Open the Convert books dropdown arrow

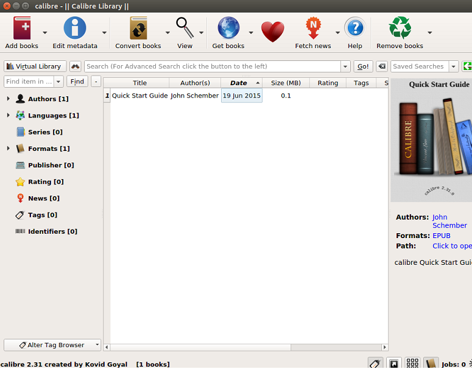[167, 32]
